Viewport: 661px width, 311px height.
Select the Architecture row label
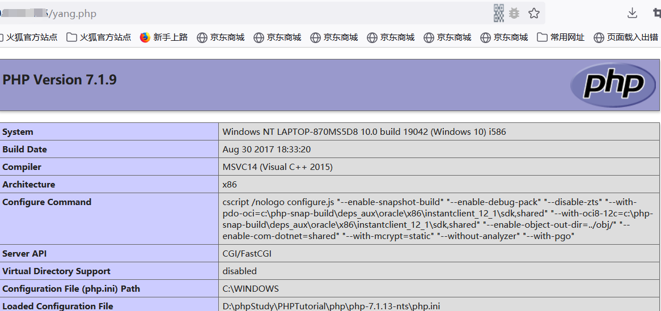pyautogui.click(x=29, y=185)
